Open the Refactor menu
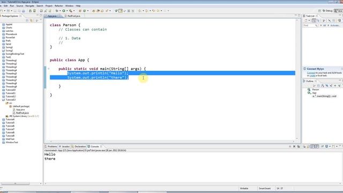The image size is (343, 193). click(58, 6)
